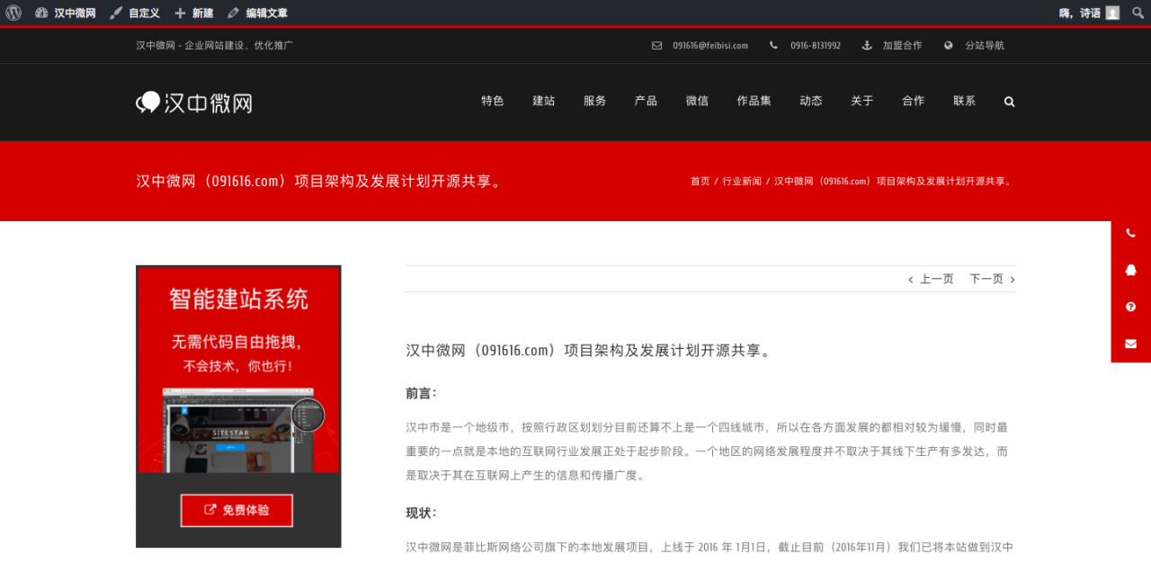
Task: Click the floating question mark help icon
Action: [1130, 307]
